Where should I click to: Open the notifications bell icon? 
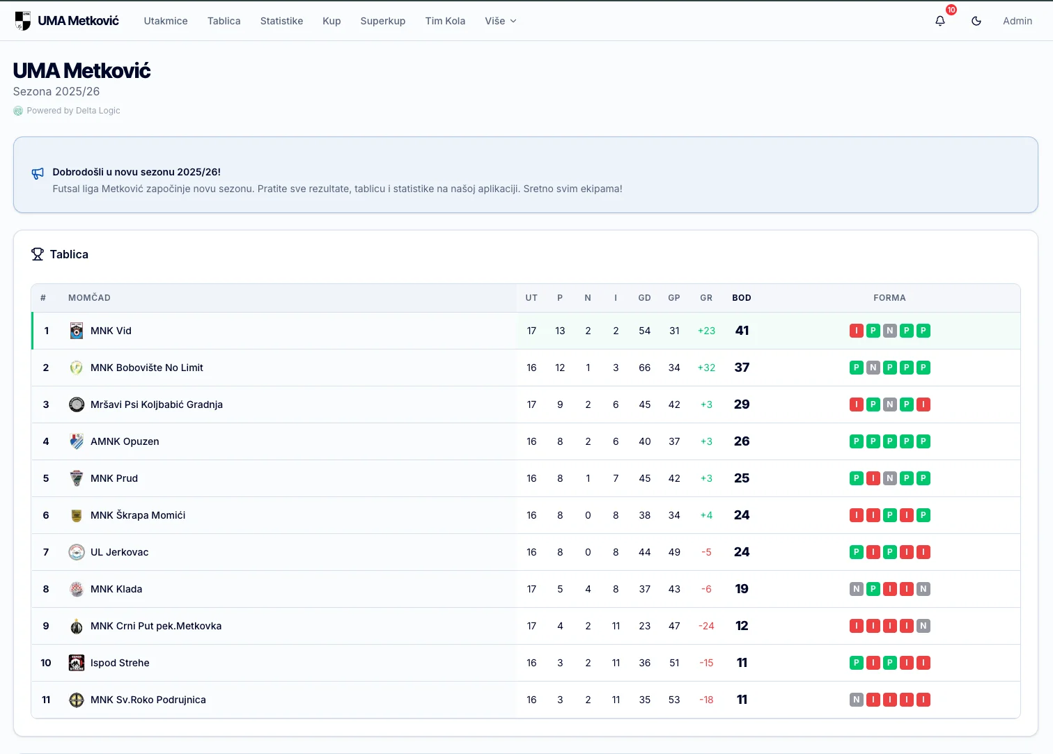[940, 21]
